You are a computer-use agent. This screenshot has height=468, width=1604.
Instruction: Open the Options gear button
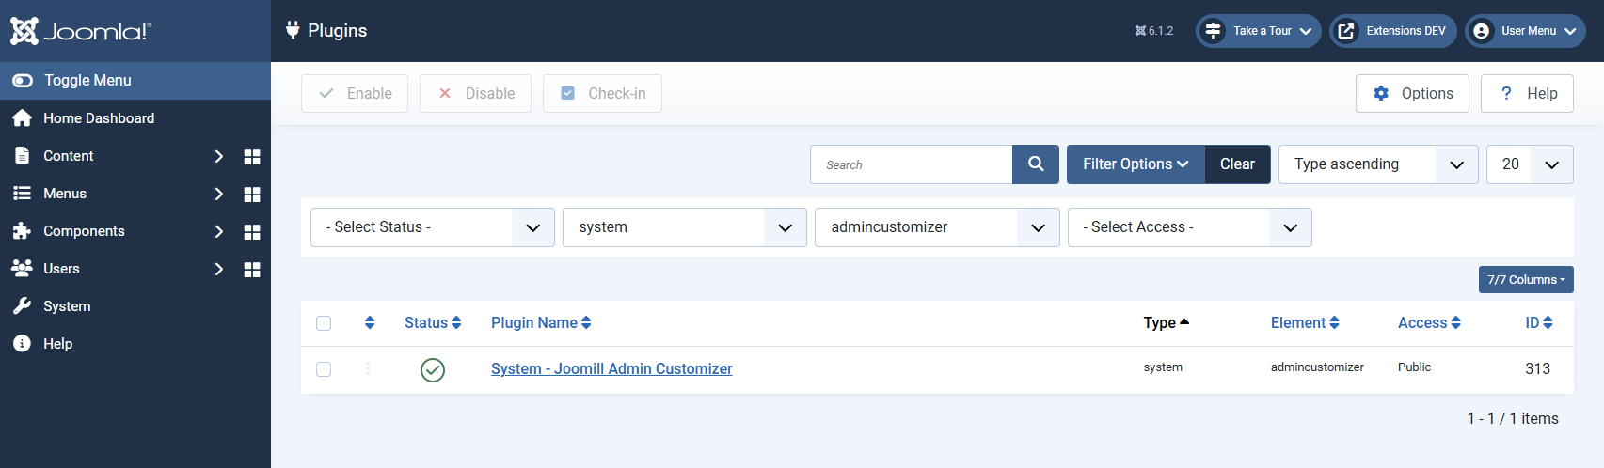(x=1412, y=94)
